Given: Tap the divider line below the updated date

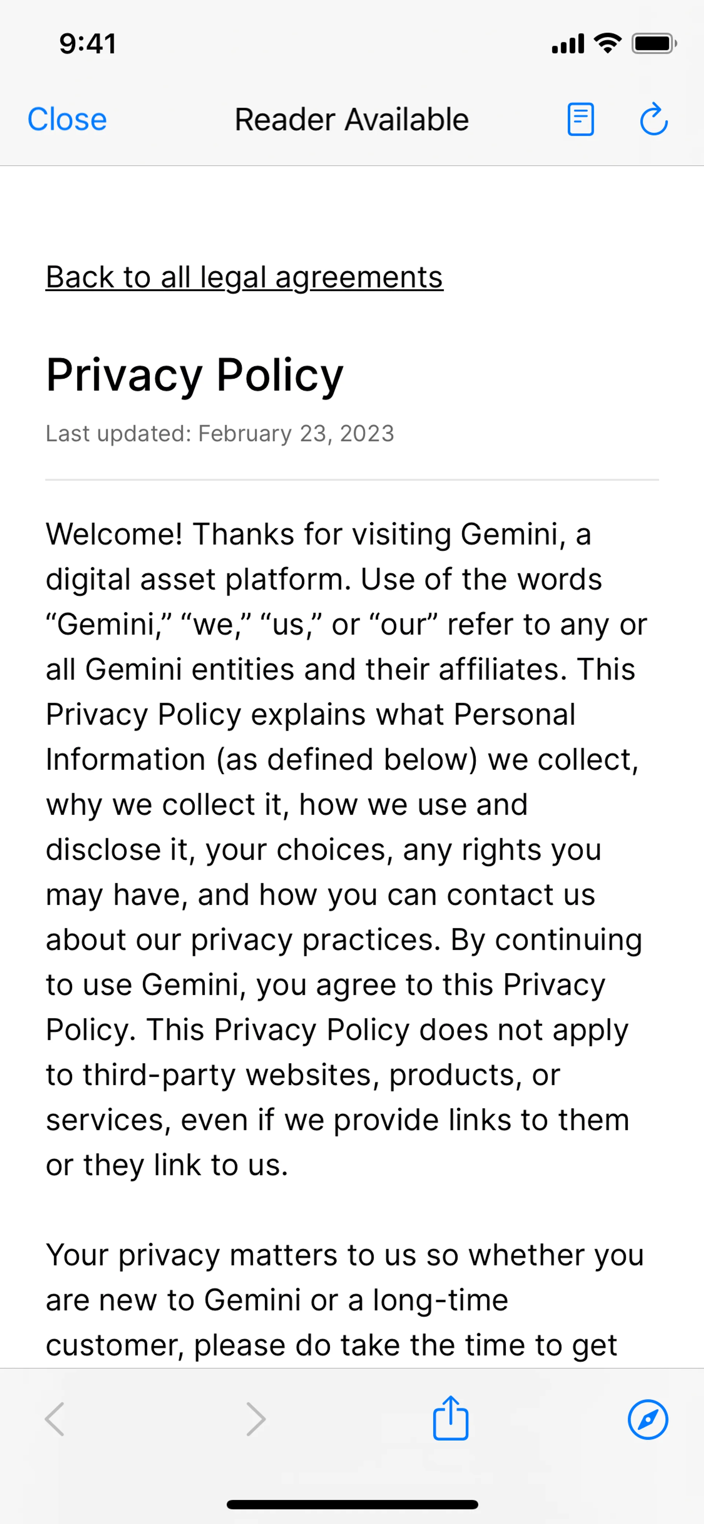Looking at the screenshot, I should (352, 480).
